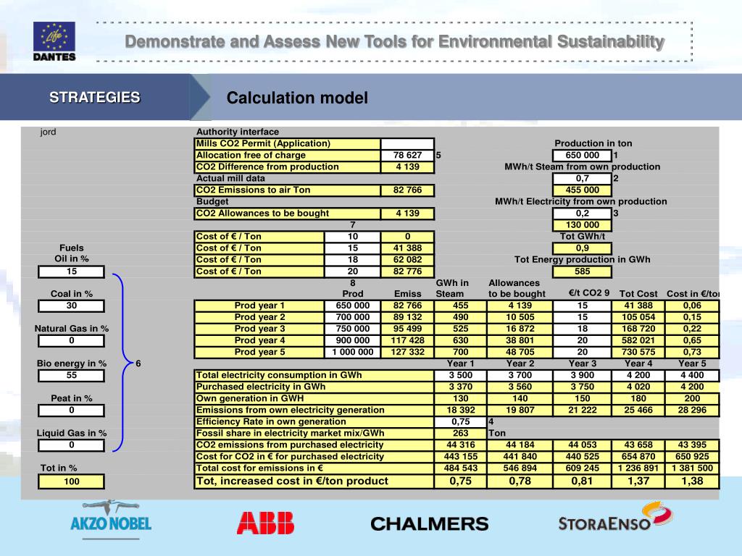742x556 pixels.
Task: Click the Tot, increased cost in €/ton product label
Action: pos(292,481)
